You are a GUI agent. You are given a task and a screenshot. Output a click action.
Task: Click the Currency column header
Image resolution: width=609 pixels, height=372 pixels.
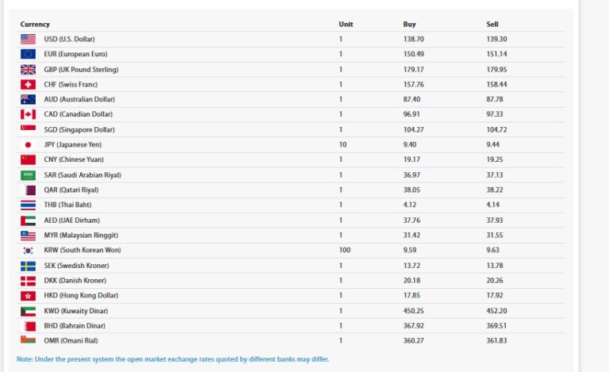(x=35, y=24)
